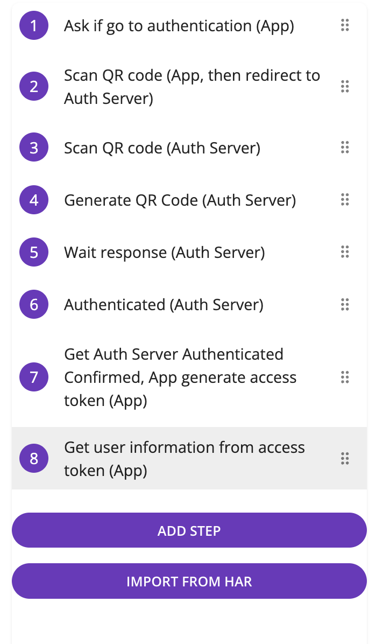This screenshot has height=644, width=383.
Task: Click the drag handle for step 3
Action: (x=345, y=147)
